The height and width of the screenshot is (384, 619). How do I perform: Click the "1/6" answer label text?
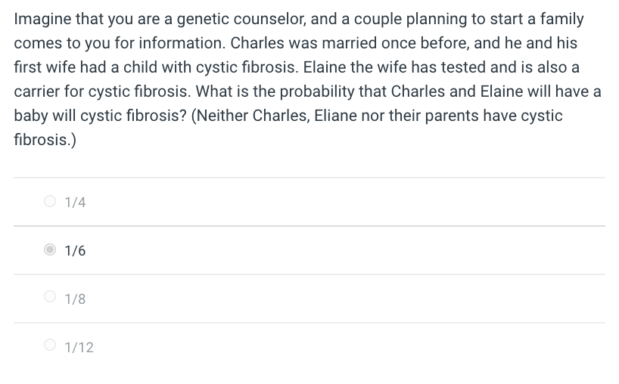pyautogui.click(x=75, y=251)
